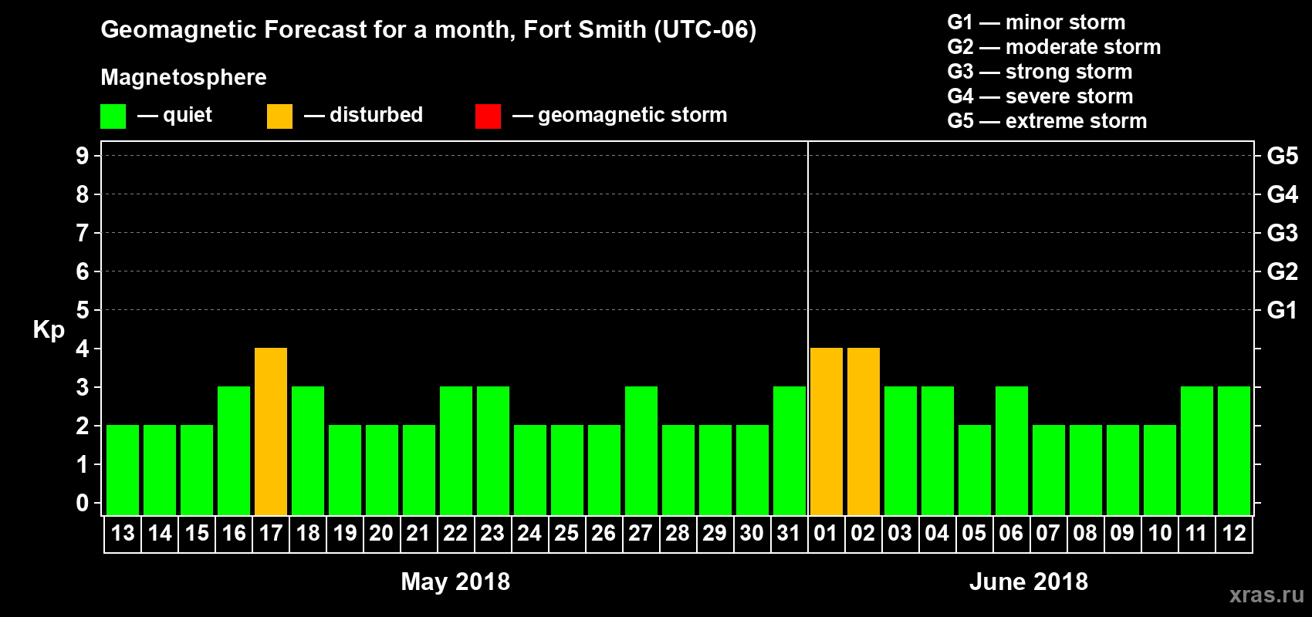1312x617 pixels.
Task: Click the 'Magnetosphere' heading
Action: tap(184, 77)
